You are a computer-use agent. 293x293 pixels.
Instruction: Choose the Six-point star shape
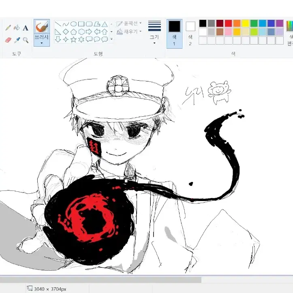click(x=81, y=39)
